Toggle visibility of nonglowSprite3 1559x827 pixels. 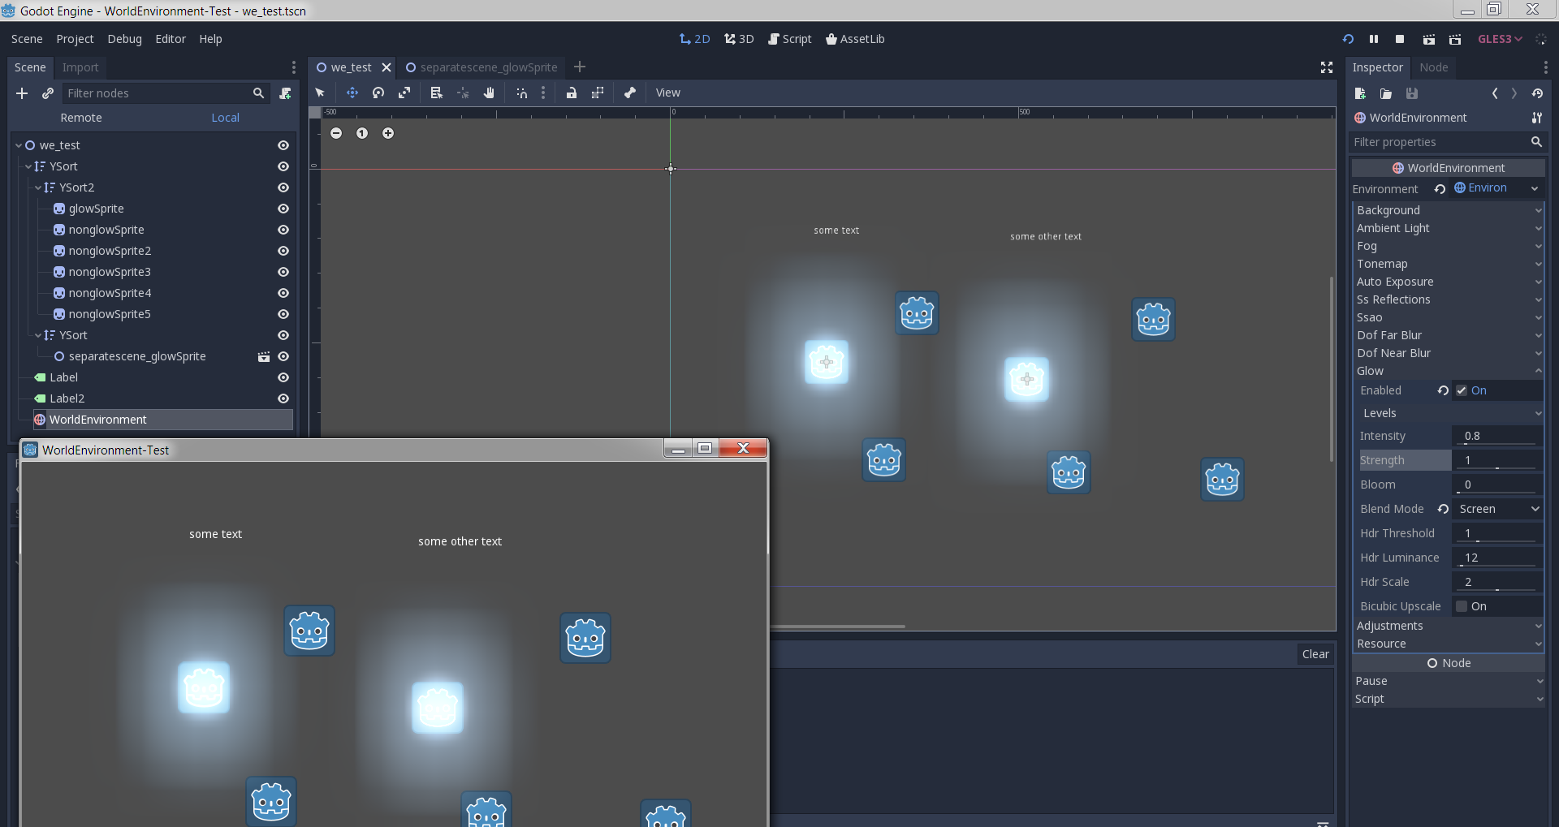coord(283,272)
